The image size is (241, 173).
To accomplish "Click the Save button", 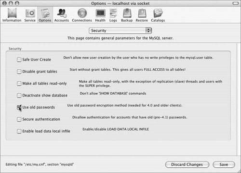I will coord(224,164).
